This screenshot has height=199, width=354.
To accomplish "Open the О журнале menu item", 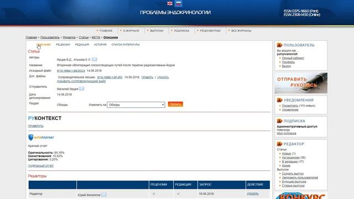I will click(131, 31).
